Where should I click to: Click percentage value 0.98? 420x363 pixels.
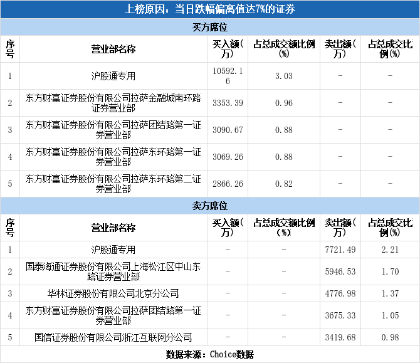[390, 337]
